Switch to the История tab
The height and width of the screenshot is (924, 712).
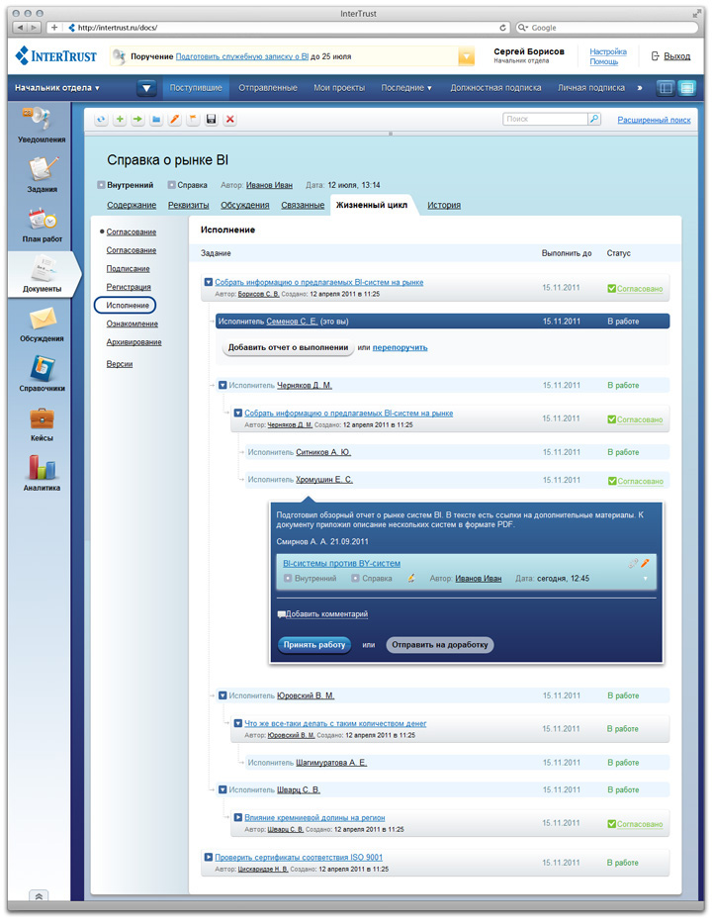[443, 205]
